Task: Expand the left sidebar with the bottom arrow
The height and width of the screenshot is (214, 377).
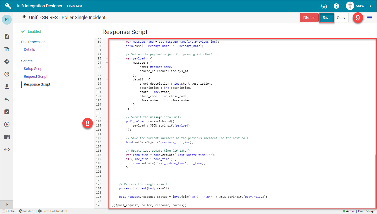Action: [x=7, y=204]
